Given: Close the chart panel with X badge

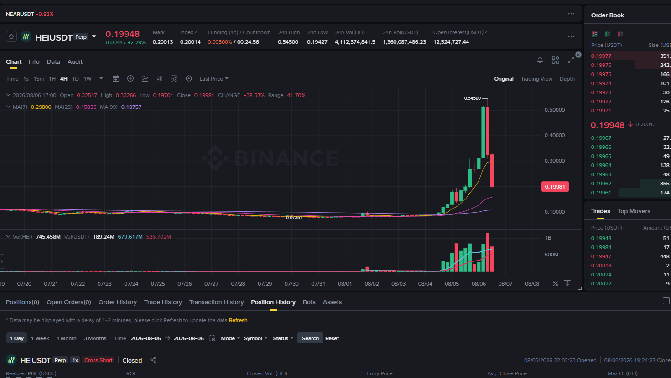Looking at the screenshot, I should tap(578, 55).
